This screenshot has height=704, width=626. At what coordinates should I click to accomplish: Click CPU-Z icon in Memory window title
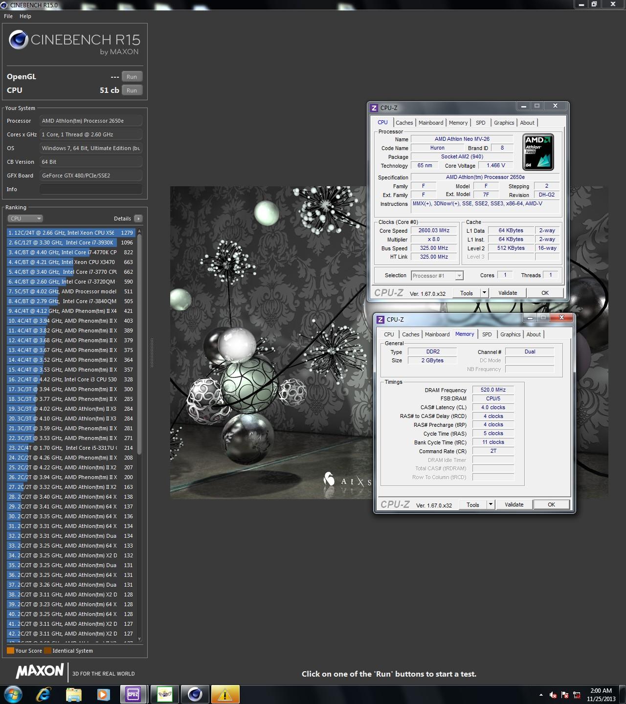tap(380, 319)
